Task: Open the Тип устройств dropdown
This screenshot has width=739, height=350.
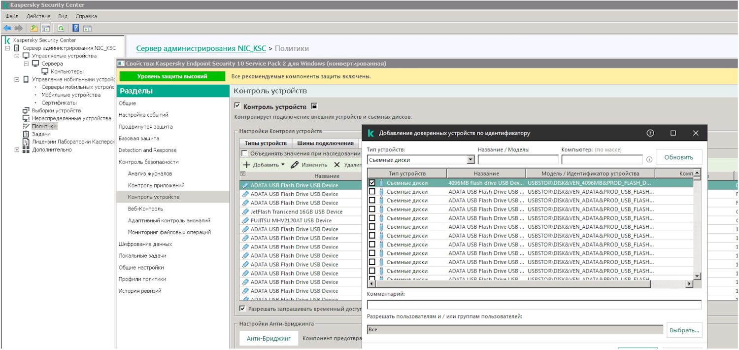Action: coord(470,160)
